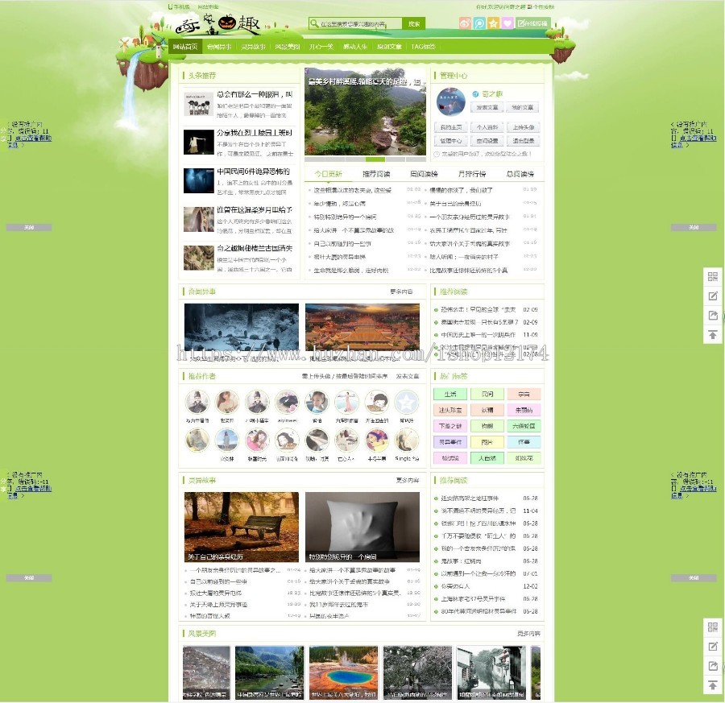Open 灵异故事 in navigation bar

[253, 46]
